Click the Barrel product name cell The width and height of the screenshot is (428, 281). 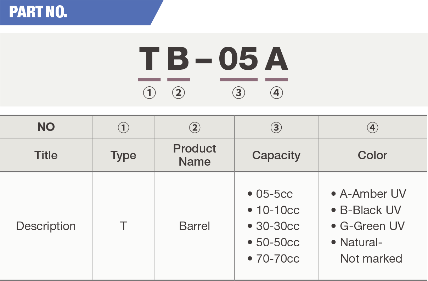click(195, 226)
